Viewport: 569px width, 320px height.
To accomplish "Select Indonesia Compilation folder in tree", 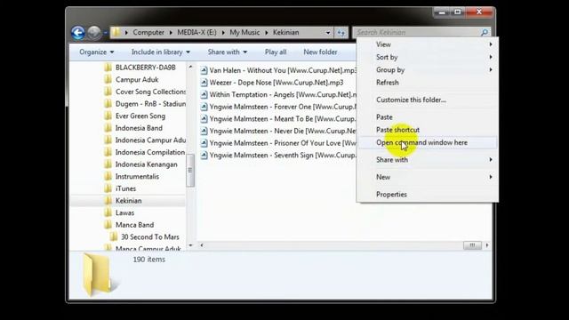I will click(x=150, y=152).
